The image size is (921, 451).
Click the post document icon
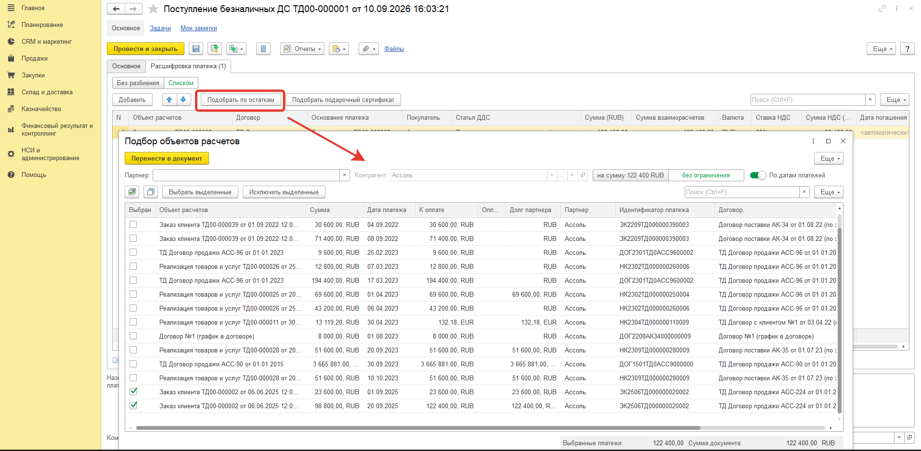click(x=215, y=49)
